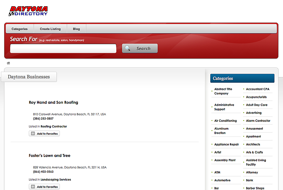Image resolution: width=283 pixels, height=190 pixels.
Task: Select the Roofing Contractor category link
Action: (53, 127)
